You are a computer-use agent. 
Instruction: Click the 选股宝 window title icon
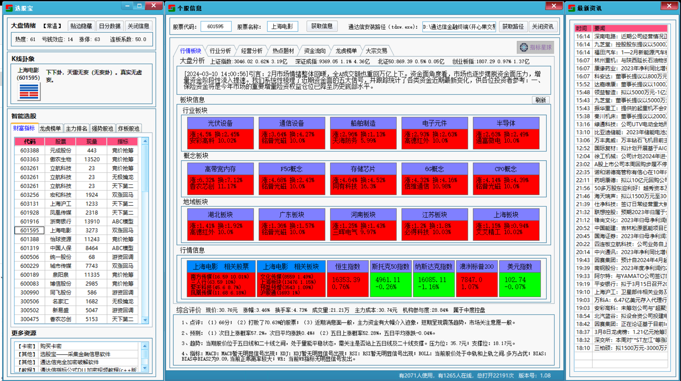coord(9,8)
